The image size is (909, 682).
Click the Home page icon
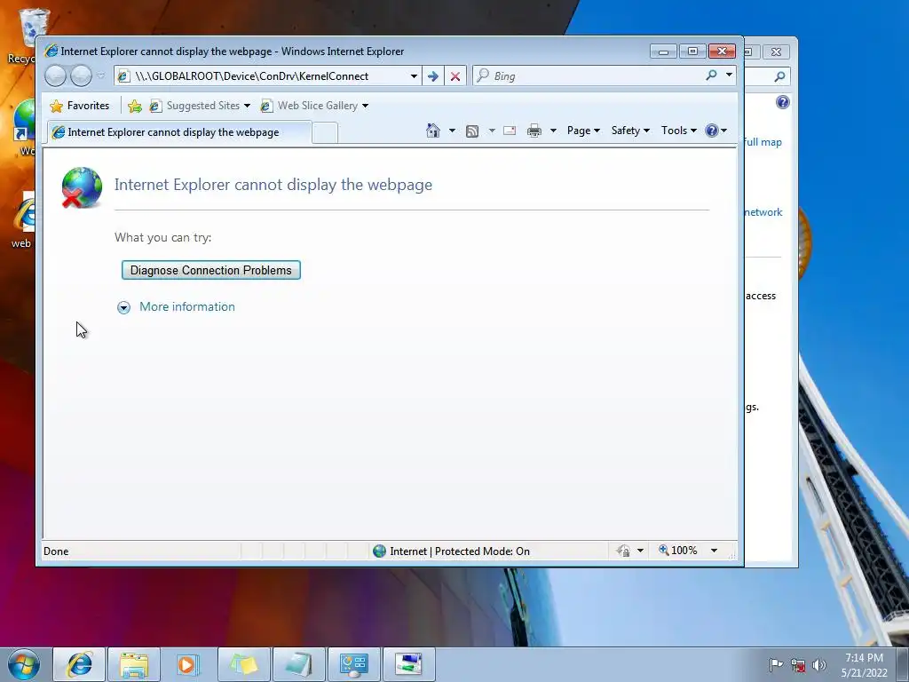433,131
